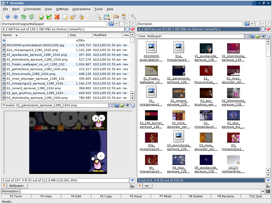Image resolution: width=272 pixels, height=204 pixels.
Task: Select the 02_xtux_epreuve_bis thumbnail
Action: pyautogui.click(x=233, y=115)
